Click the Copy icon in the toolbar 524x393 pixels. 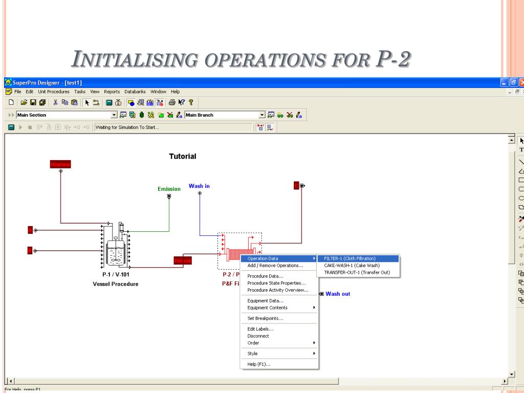point(65,102)
